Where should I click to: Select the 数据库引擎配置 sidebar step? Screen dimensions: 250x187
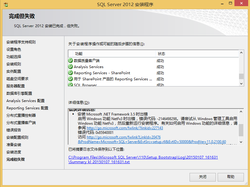point(19,94)
